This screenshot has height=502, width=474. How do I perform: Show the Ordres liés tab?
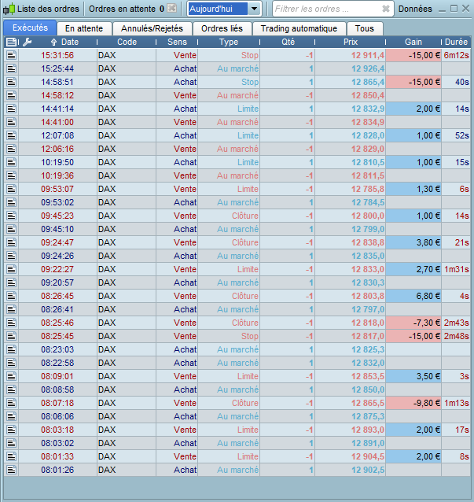tap(222, 28)
